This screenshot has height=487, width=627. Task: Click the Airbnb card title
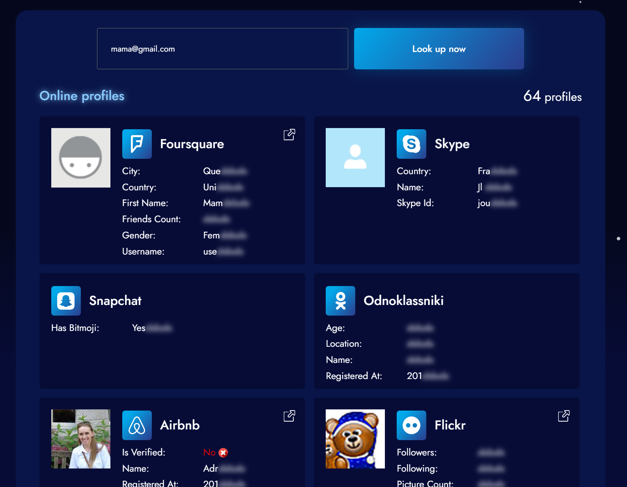pyautogui.click(x=180, y=425)
